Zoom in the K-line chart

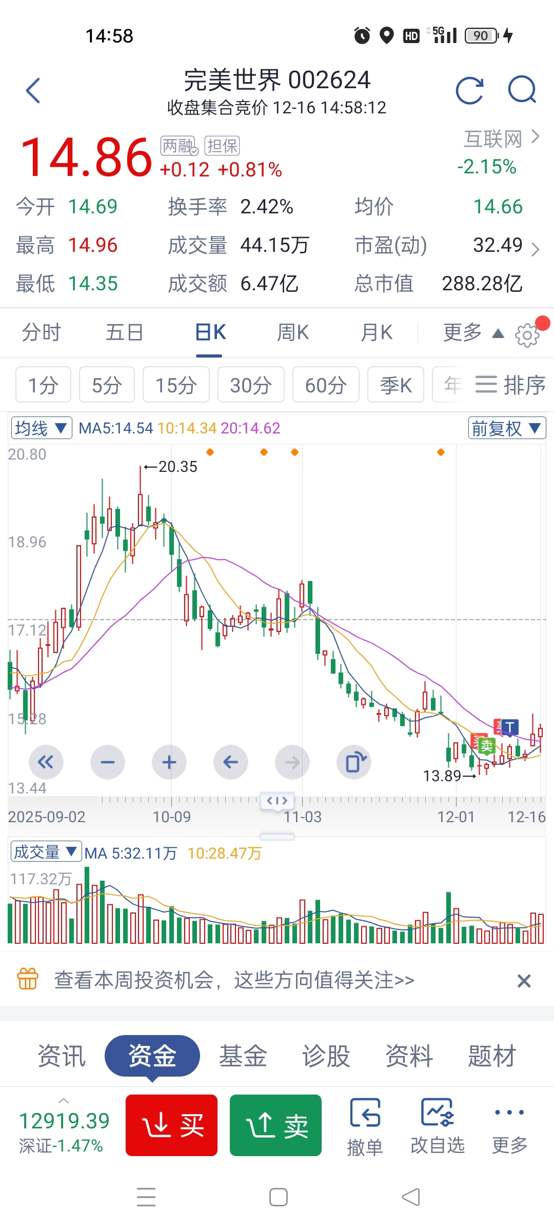169,762
